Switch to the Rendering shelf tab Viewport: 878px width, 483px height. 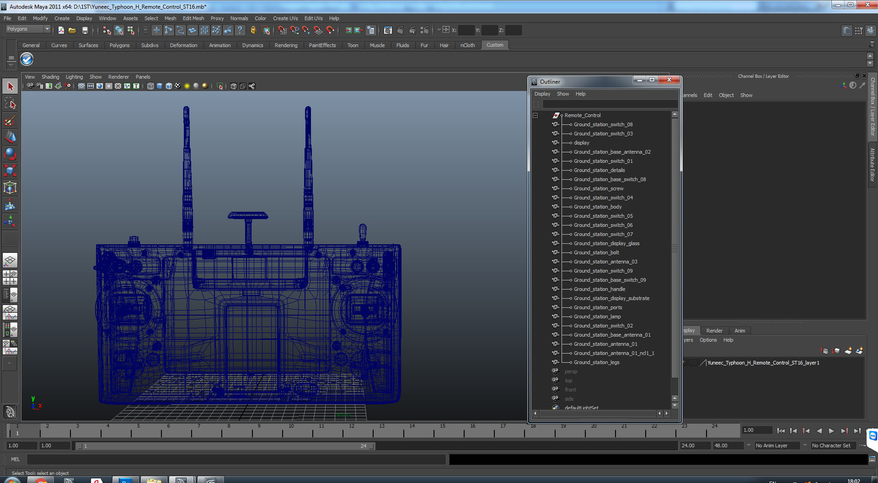pos(286,45)
